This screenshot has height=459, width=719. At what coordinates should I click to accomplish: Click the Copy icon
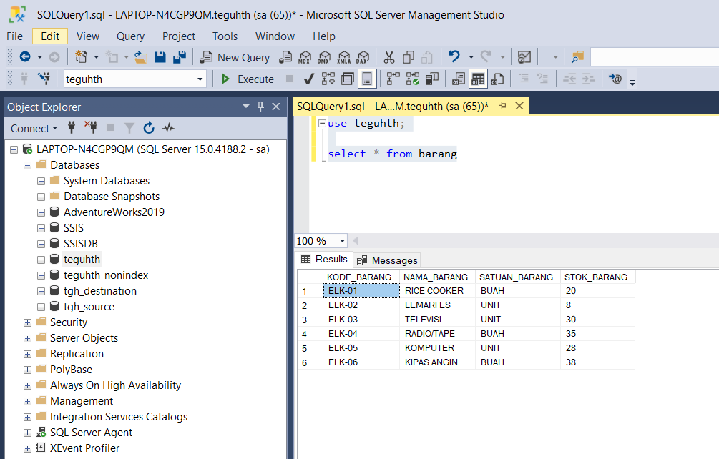[408, 57]
